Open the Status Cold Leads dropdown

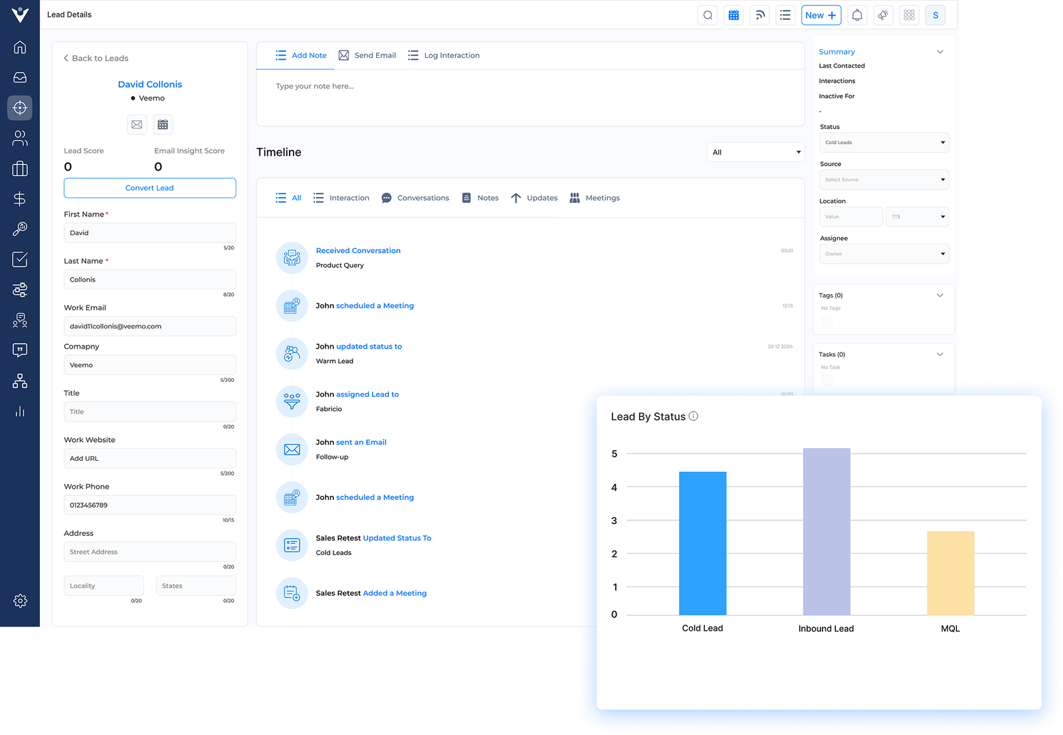884,142
